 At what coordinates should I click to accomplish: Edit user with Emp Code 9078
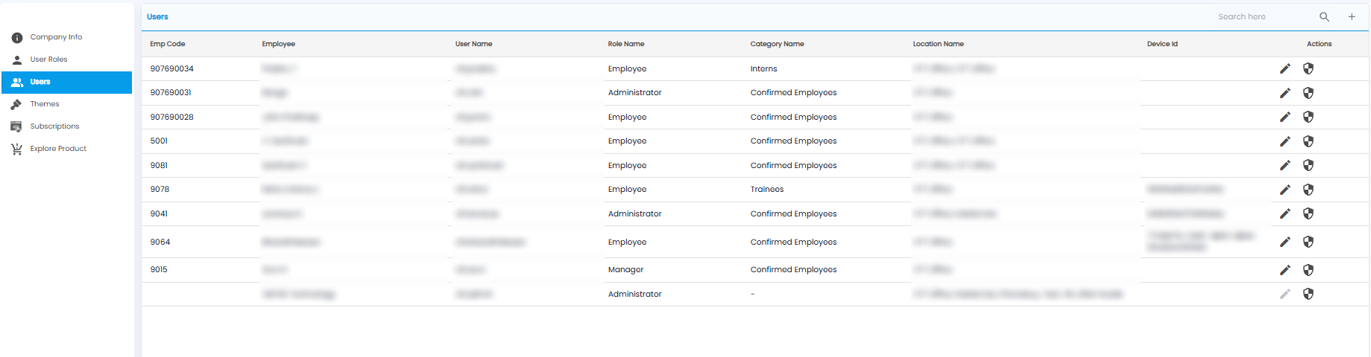(1285, 190)
